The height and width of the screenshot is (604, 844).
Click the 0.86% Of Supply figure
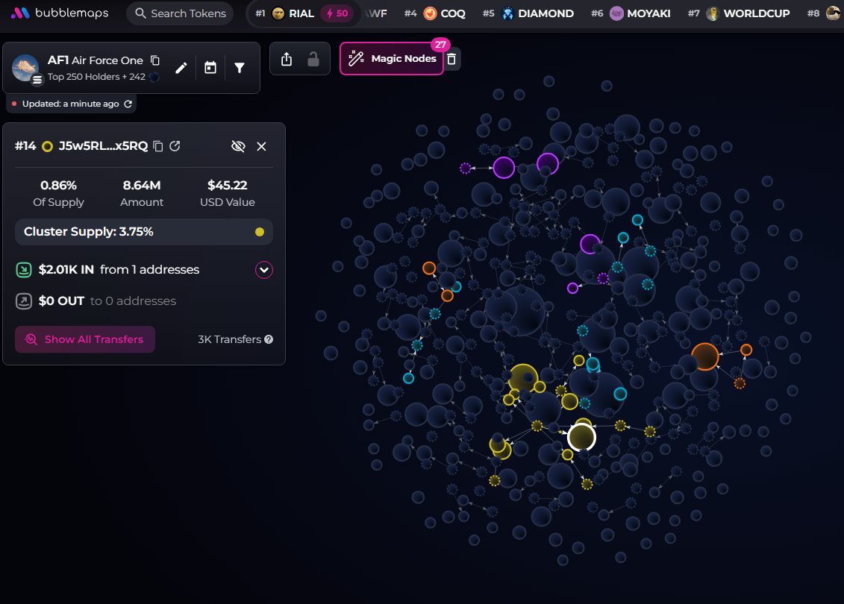(58, 186)
